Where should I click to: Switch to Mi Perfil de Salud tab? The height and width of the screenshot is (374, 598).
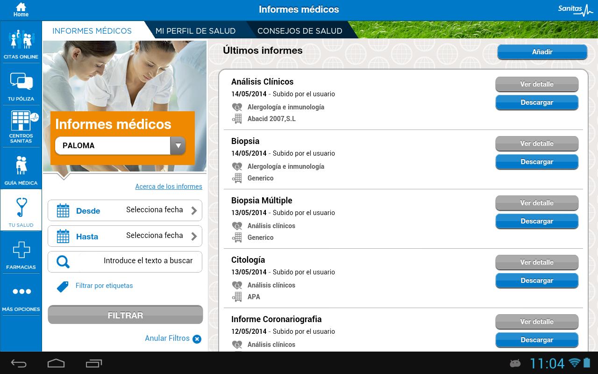(x=195, y=31)
